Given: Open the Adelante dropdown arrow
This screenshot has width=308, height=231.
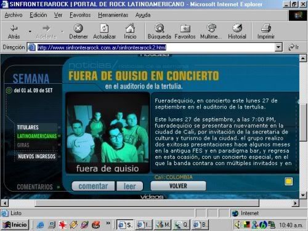Looking at the screenshot, I should click(x=62, y=31).
